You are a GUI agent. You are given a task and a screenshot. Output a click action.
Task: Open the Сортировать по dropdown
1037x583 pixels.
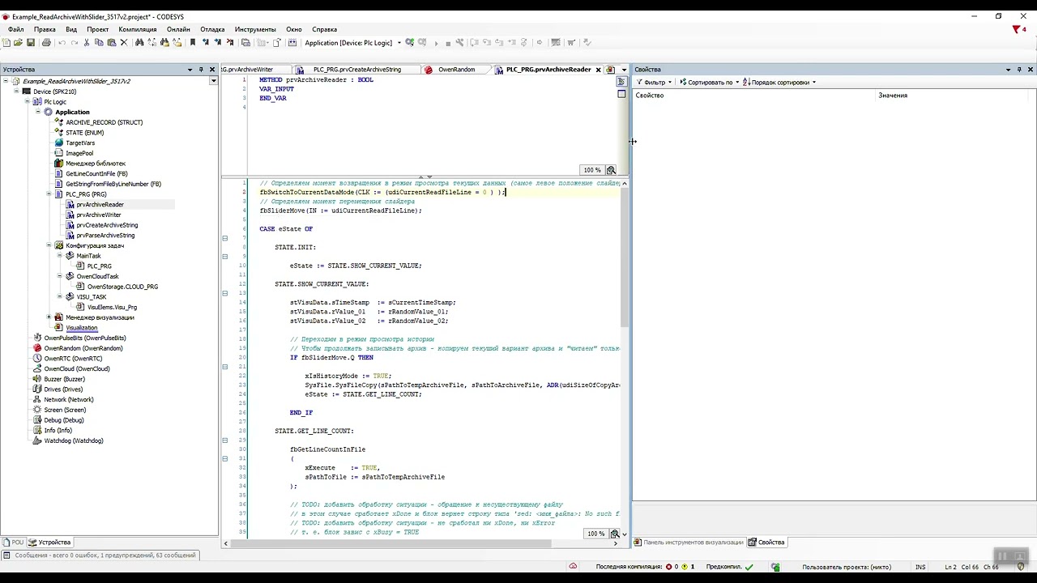[x=710, y=82]
